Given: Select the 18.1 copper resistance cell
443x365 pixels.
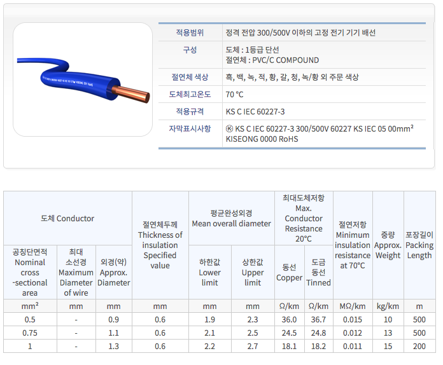Looking at the screenshot, I should tap(290, 346).
